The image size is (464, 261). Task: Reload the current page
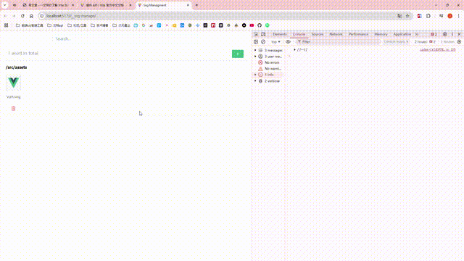tap(22, 16)
